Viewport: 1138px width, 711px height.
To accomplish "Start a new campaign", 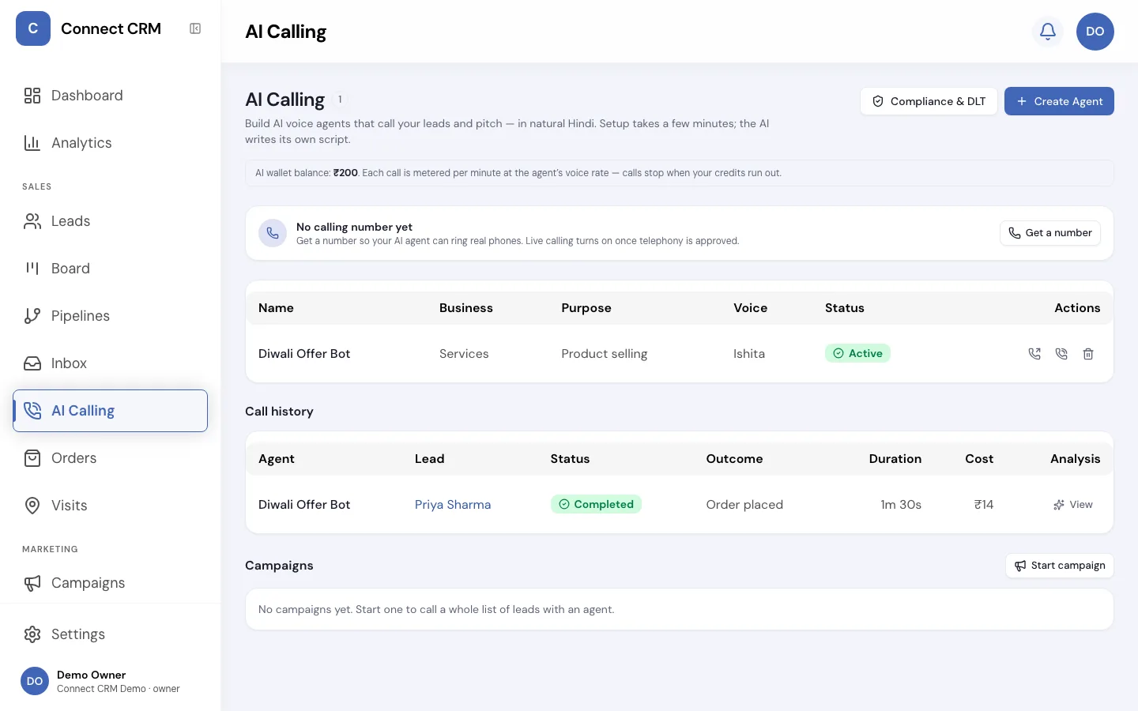I will [1060, 566].
